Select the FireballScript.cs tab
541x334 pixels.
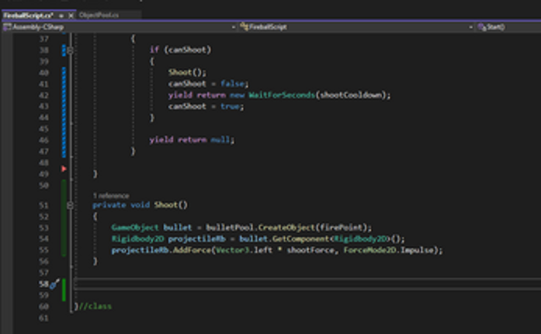(28, 15)
